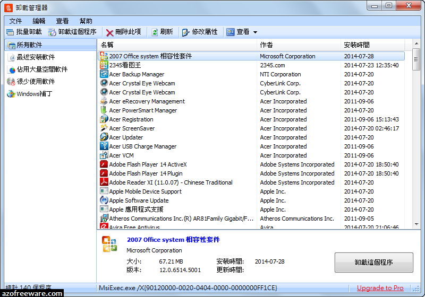
Task: Click the Acer eRecovery Management icon
Action: [x=104, y=101]
